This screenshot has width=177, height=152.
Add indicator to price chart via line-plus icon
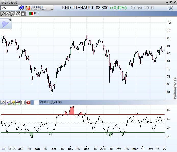click(8, 14)
